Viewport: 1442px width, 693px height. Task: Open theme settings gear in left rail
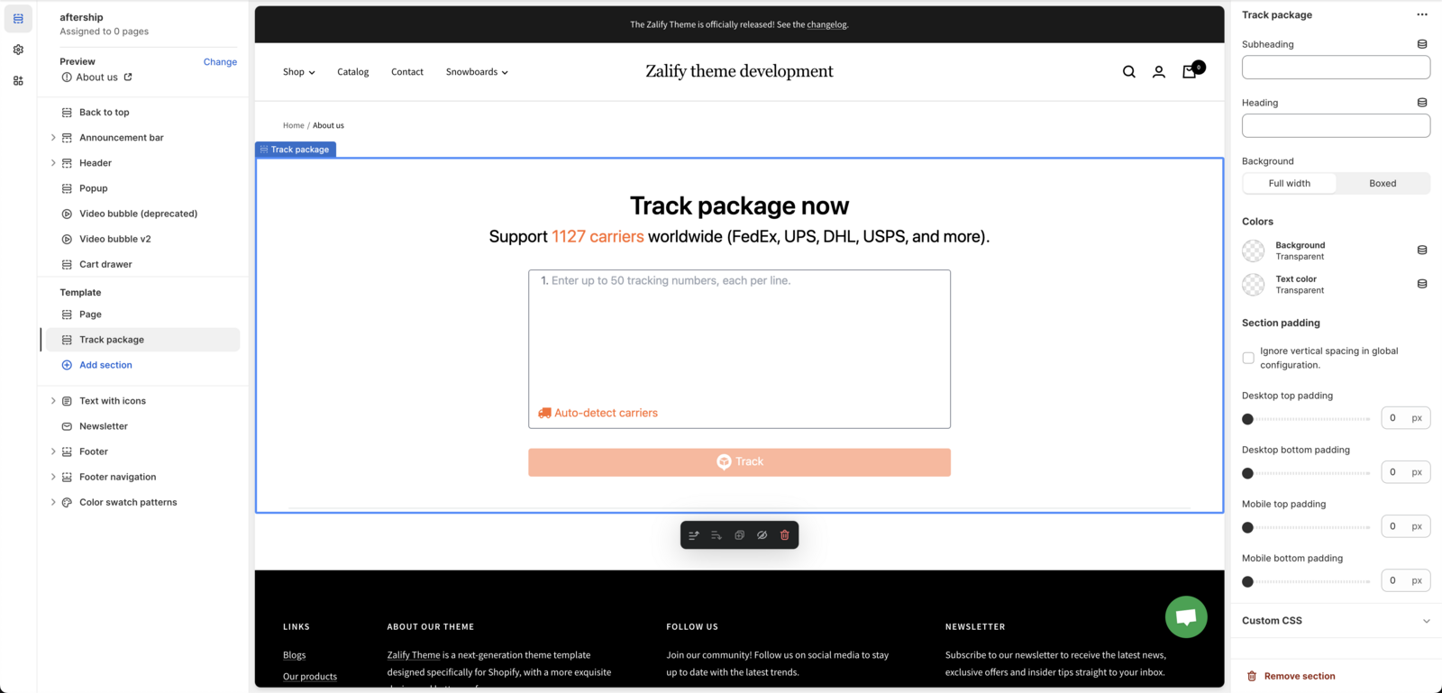18,50
